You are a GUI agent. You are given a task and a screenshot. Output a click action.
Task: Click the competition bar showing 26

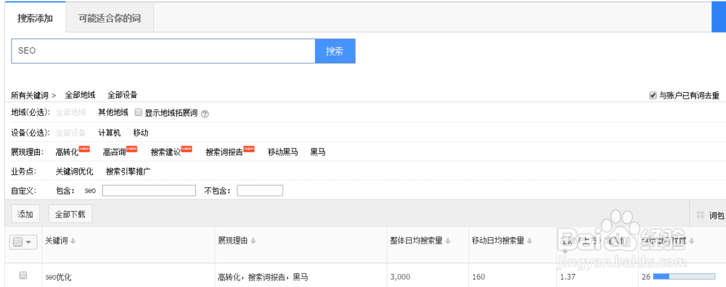tap(684, 277)
